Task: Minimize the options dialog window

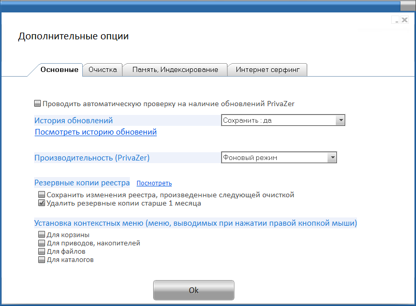Action: coord(396,20)
